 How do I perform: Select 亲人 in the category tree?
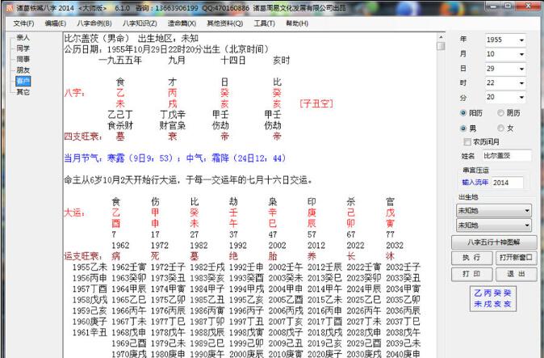[23, 37]
